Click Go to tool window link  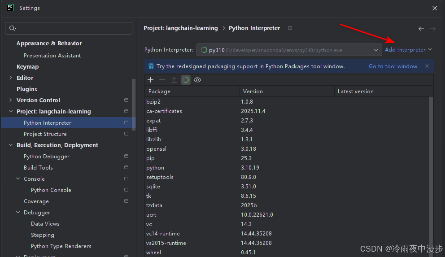click(393, 66)
